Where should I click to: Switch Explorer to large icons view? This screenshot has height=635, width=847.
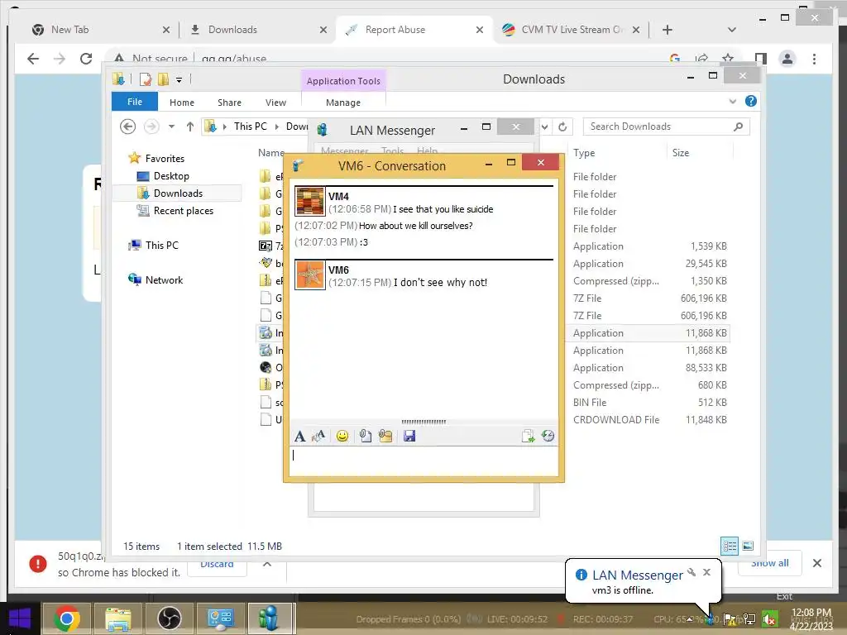coord(748,546)
